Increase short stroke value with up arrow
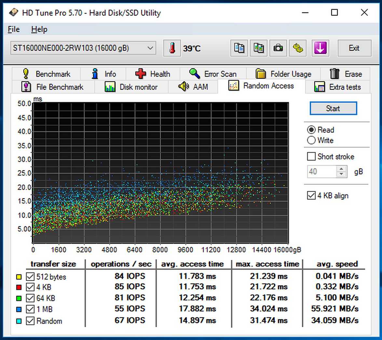The height and width of the screenshot is (340, 382). pyautogui.click(x=341, y=169)
